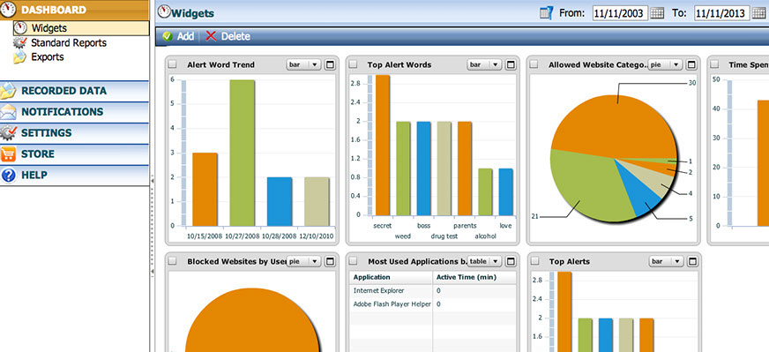Click the Settings gear icon
769x352 pixels.
[8, 133]
